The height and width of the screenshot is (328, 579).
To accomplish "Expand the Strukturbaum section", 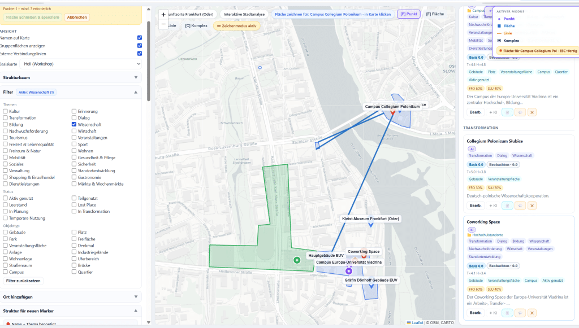I will coord(71,78).
